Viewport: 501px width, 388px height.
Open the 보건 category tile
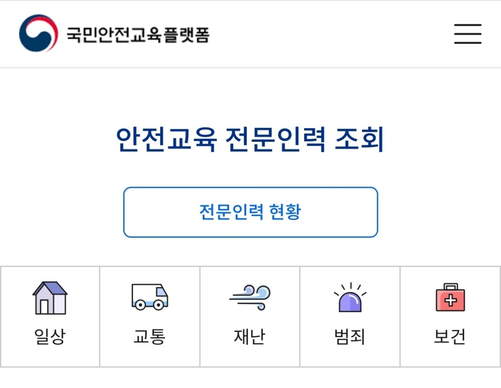[450, 317]
